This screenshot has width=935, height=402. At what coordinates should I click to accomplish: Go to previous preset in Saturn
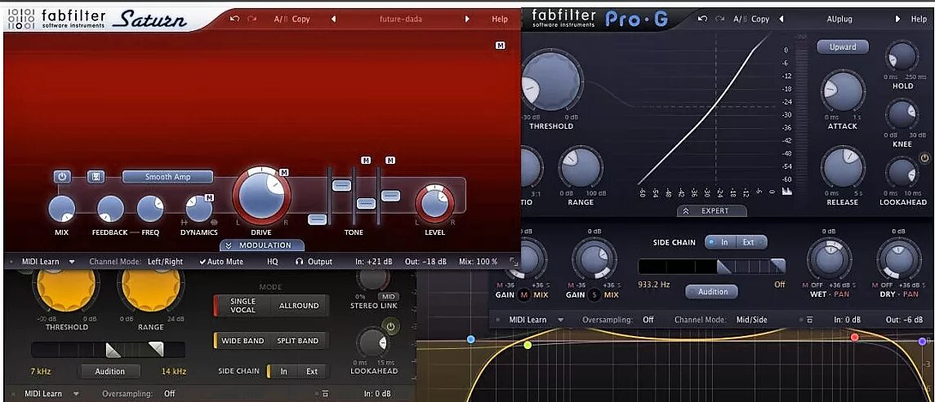coord(333,19)
